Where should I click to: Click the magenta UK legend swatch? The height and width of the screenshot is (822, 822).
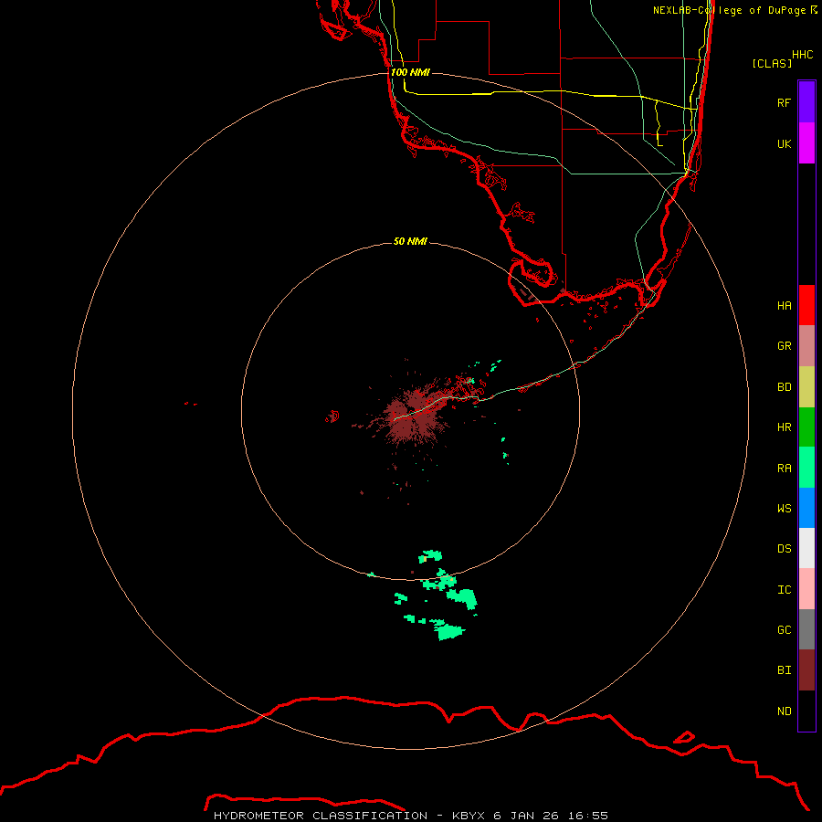tap(806, 143)
